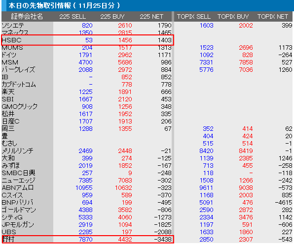
Task: Click MSM 225 BUY value 5686
Action: pos(125,62)
